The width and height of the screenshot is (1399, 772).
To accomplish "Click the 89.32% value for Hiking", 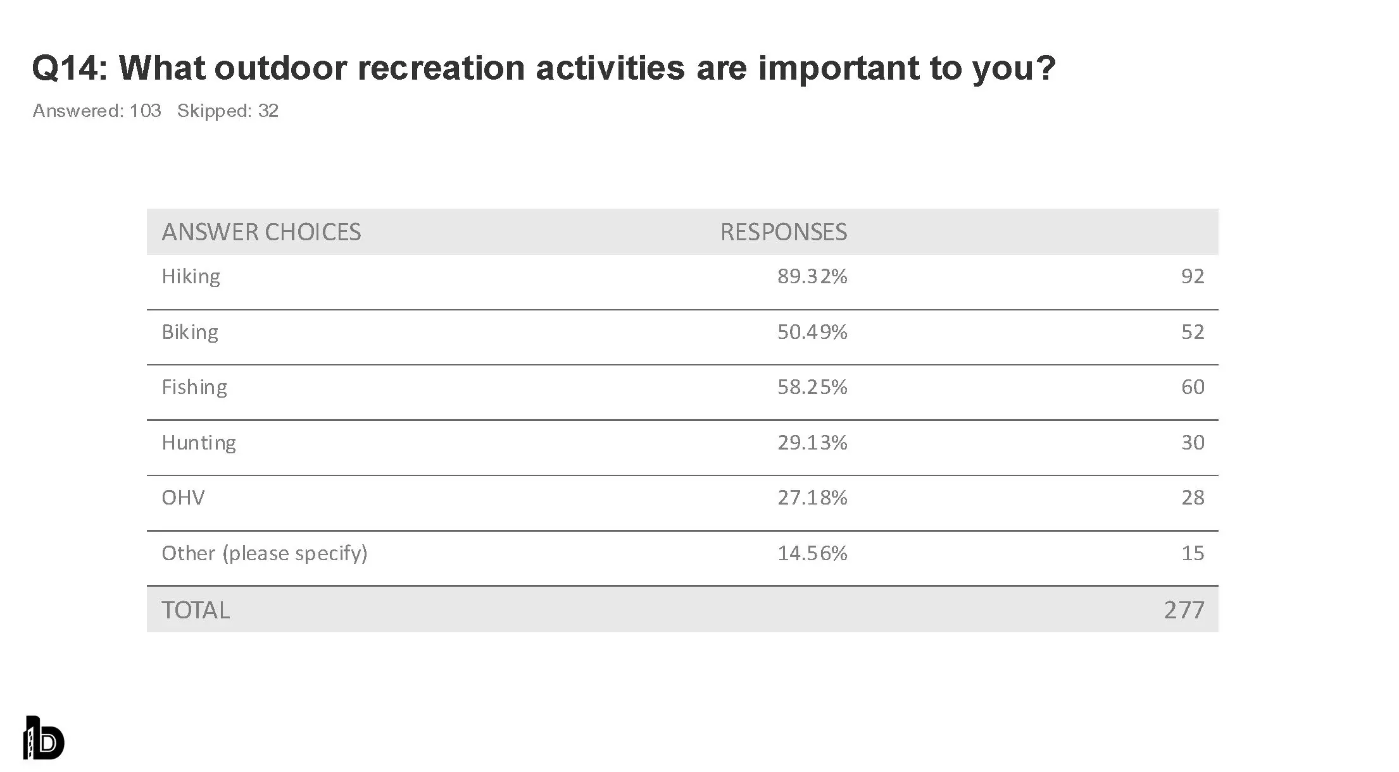I will (x=812, y=276).
